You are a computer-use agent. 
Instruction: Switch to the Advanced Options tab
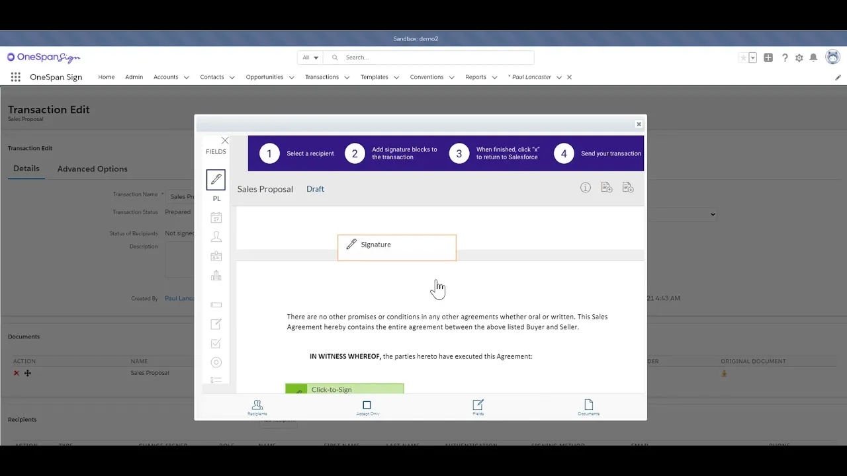point(92,169)
